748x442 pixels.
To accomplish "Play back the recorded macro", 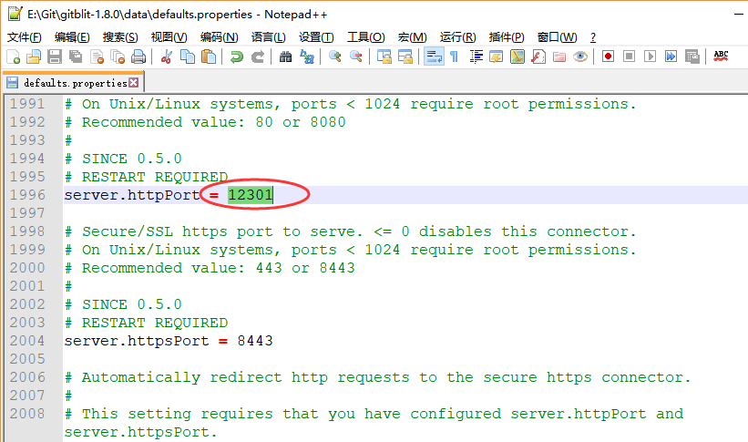I will click(x=651, y=57).
